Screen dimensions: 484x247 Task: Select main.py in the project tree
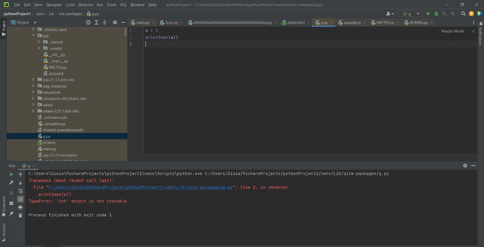[50, 149]
